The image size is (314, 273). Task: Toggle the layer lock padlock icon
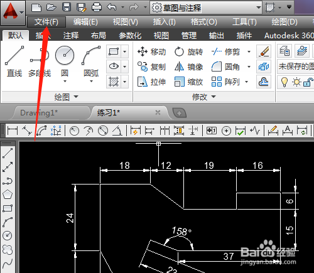308,82
